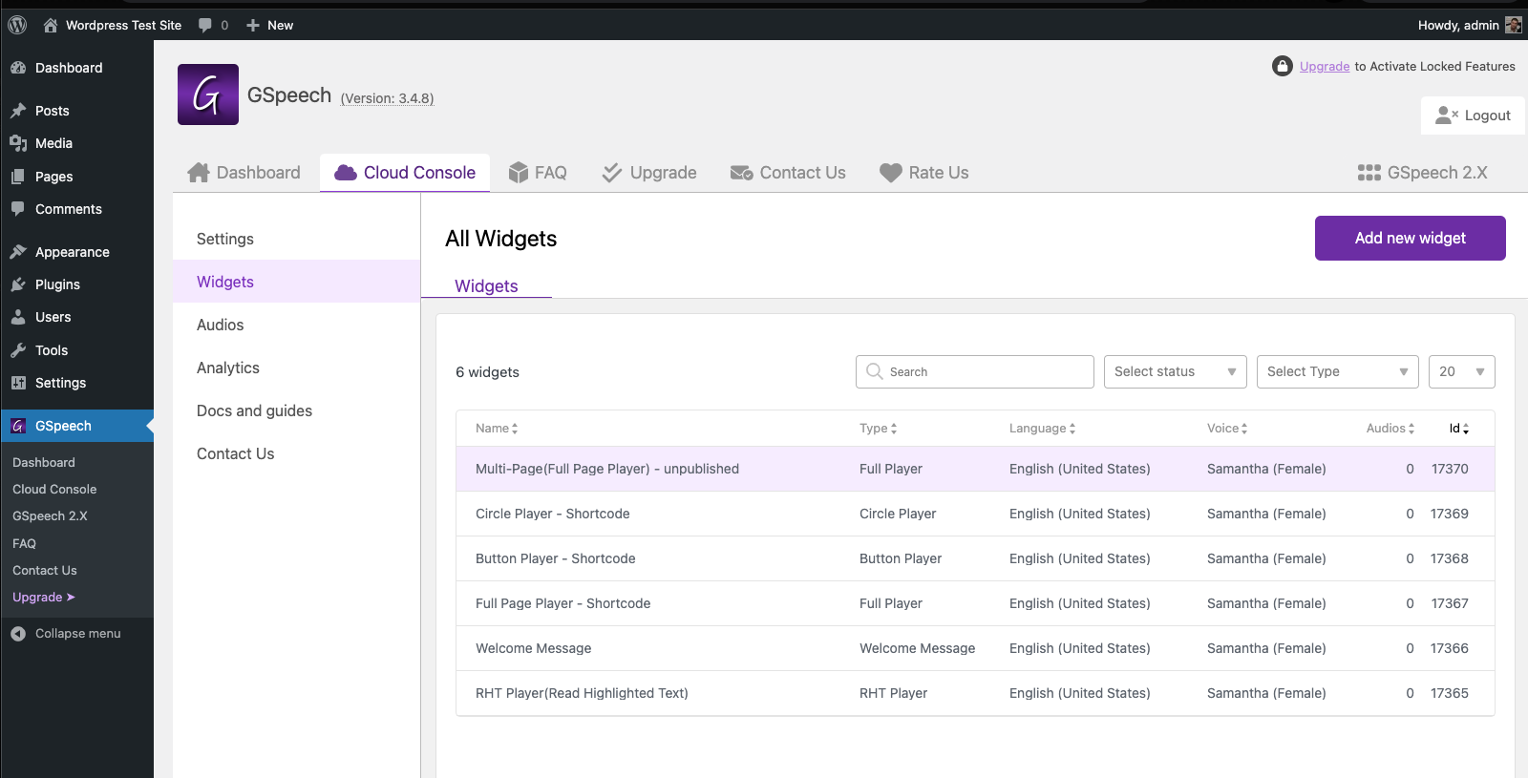Click the lock icon beside Upgrade

pyautogui.click(x=1283, y=66)
